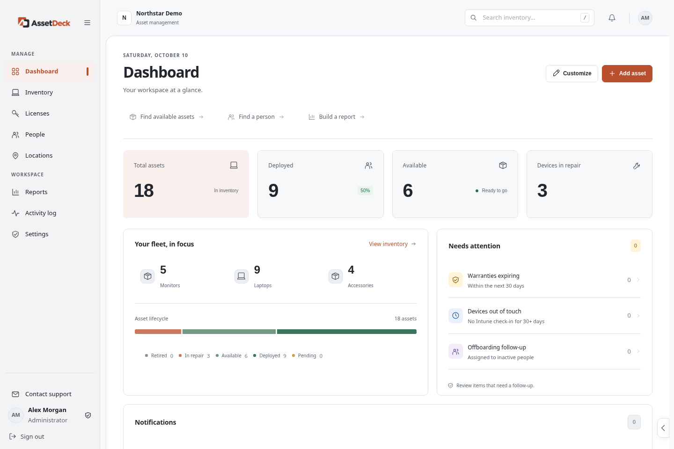
Task: Click the orange In repair lifecycle bar segment
Action: coord(158,332)
